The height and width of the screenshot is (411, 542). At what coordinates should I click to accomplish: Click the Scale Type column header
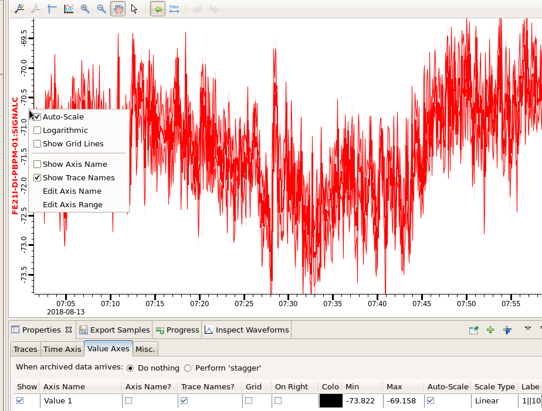(x=495, y=386)
